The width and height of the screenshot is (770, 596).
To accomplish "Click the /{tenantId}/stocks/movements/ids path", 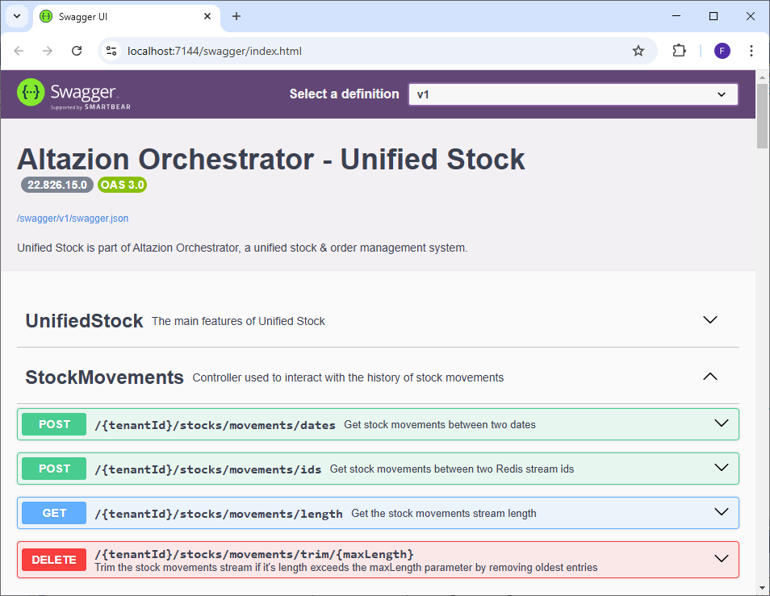I will 208,469.
